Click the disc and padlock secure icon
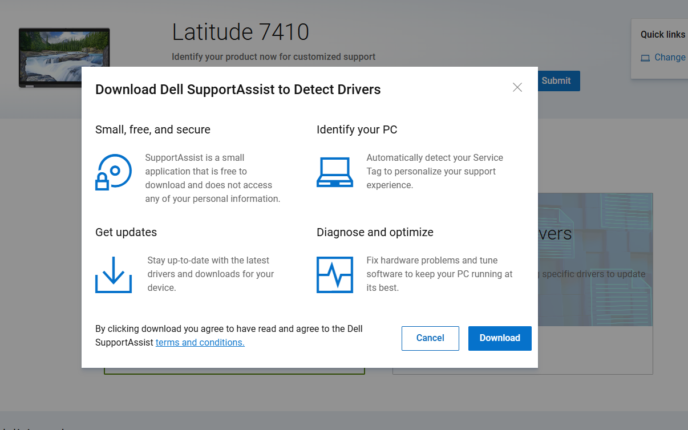This screenshot has height=430, width=688. tap(114, 172)
